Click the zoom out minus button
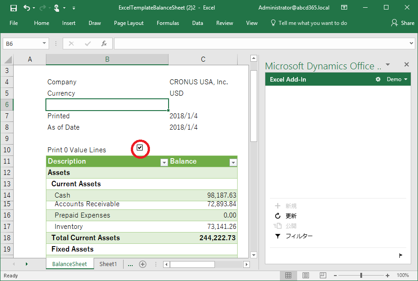 (335, 276)
